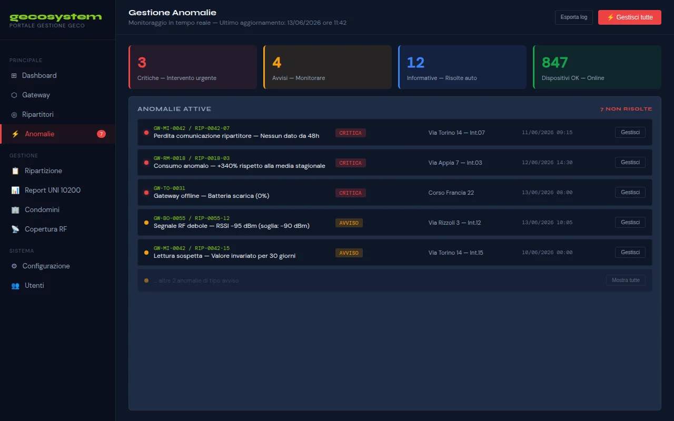Click the Dashboard grid icon in sidebar
This screenshot has height=421, width=674.
tap(14, 76)
